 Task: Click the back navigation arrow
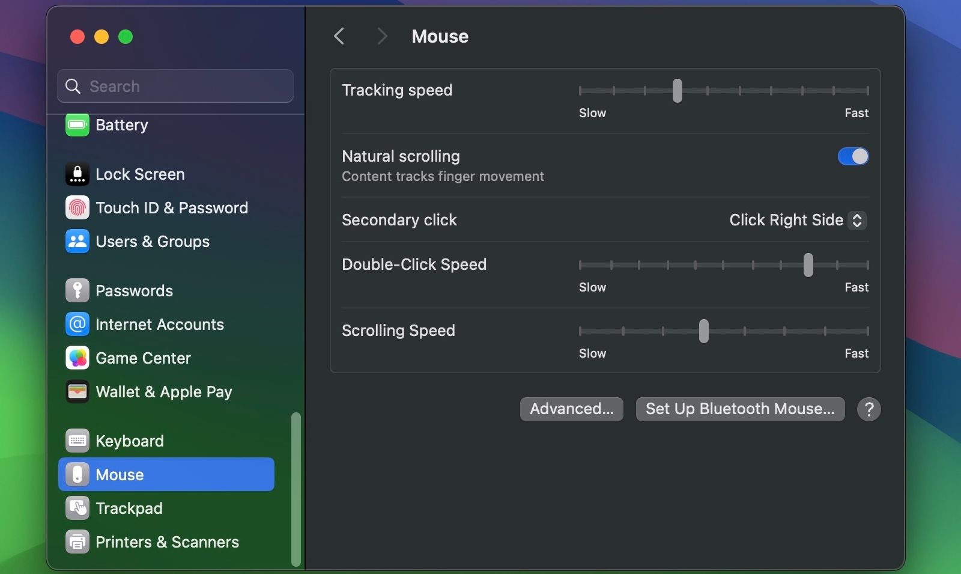click(339, 36)
